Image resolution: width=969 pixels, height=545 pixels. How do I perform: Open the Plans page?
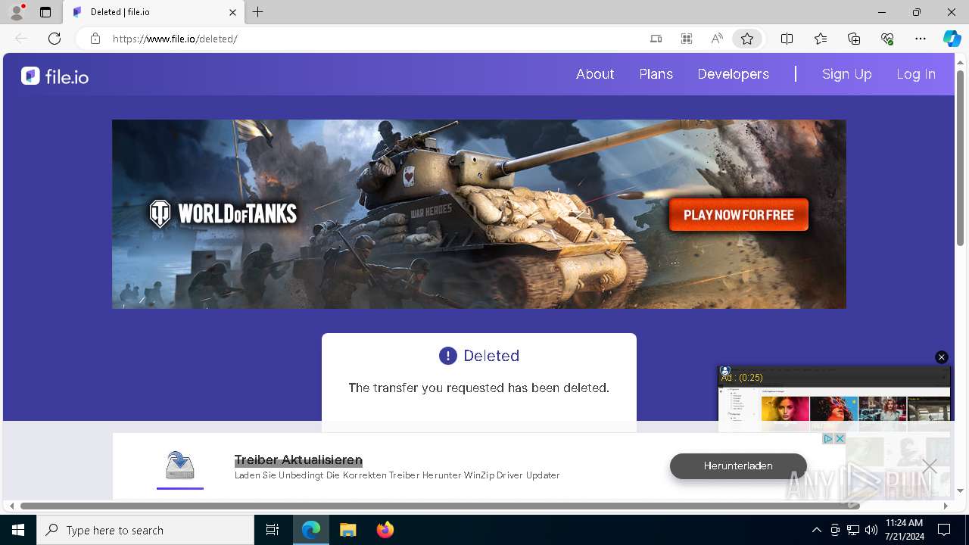656,74
